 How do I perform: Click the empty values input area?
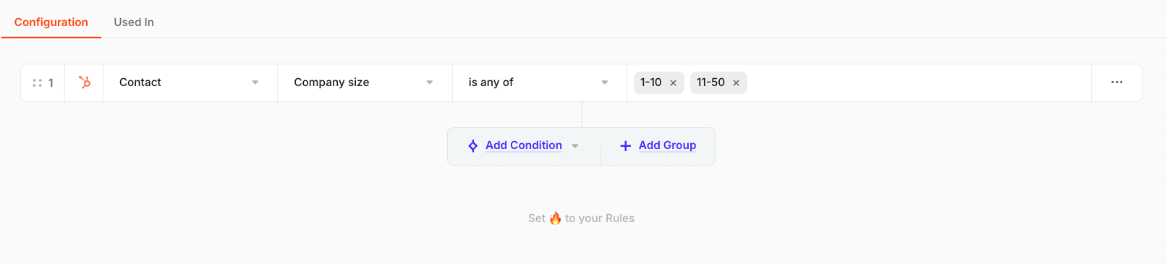[919, 82]
